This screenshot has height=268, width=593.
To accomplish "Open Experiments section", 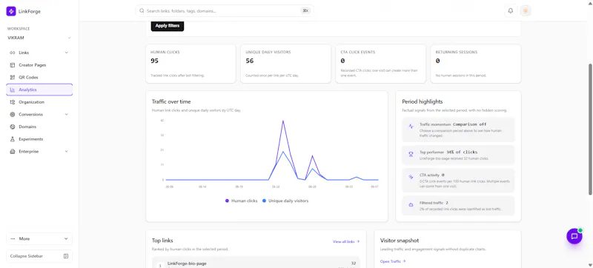I will [x=39, y=139].
